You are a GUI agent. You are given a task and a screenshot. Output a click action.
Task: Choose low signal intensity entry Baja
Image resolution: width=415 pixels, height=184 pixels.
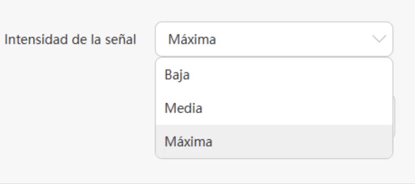(x=177, y=75)
